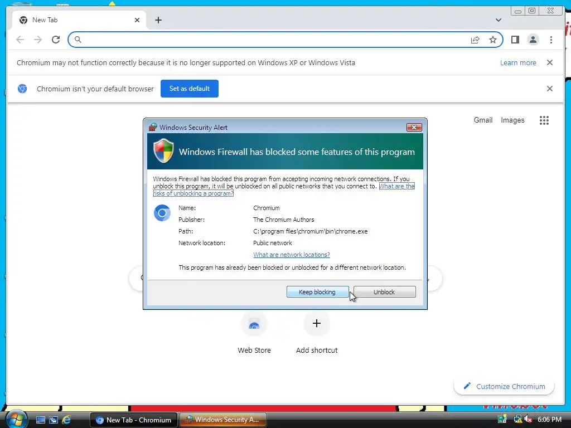
Task: Open Gmail link
Action: [483, 120]
